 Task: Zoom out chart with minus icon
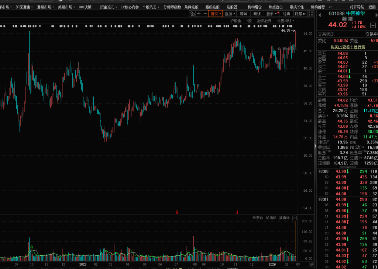pyautogui.click(x=205, y=14)
